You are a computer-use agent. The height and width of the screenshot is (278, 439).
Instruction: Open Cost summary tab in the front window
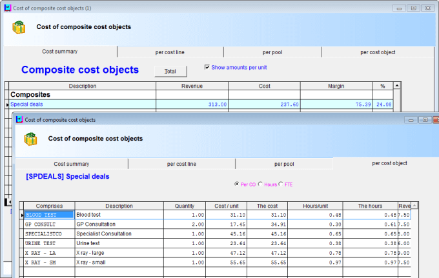click(71, 164)
